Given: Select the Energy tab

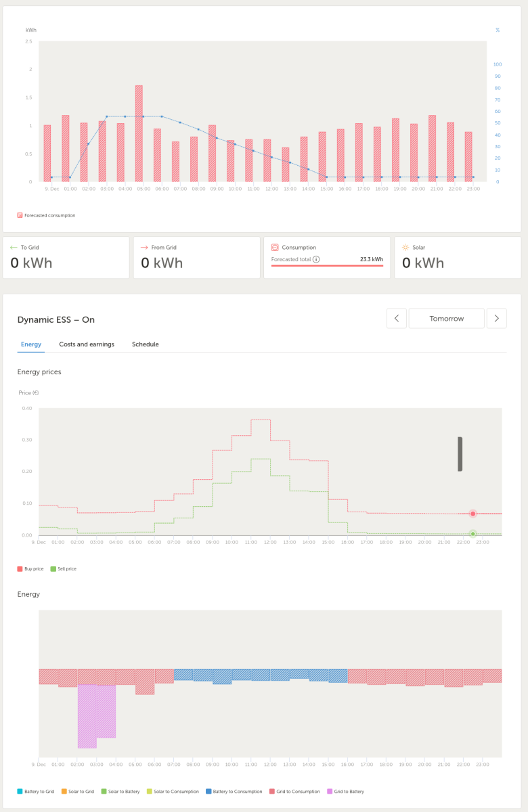Looking at the screenshot, I should point(31,344).
